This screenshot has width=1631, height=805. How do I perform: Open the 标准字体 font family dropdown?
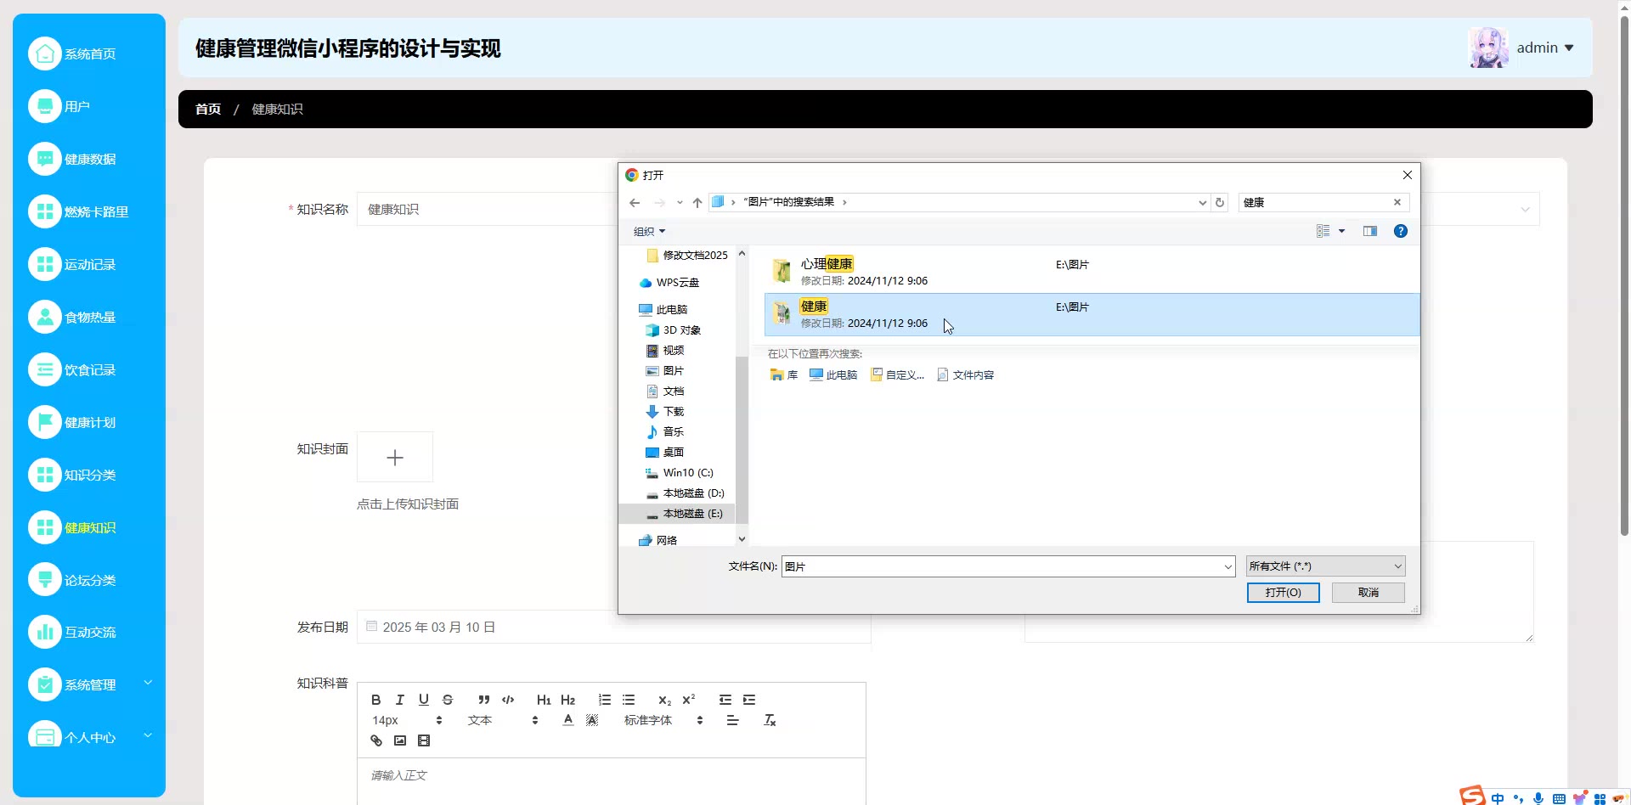click(663, 720)
